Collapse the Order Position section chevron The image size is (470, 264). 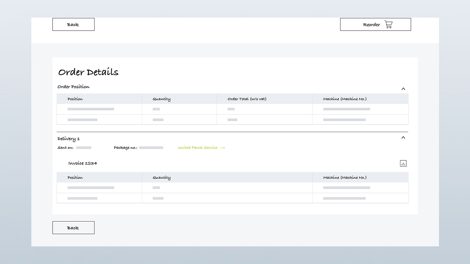[x=403, y=89]
